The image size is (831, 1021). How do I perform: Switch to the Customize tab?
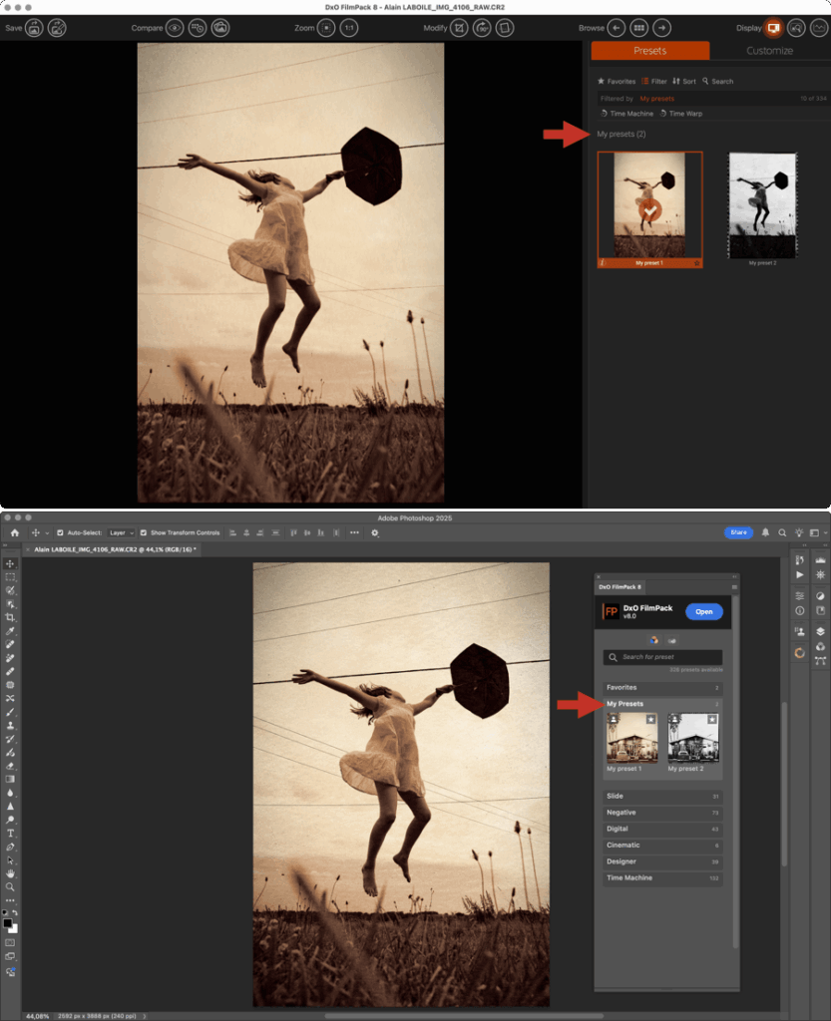(769, 51)
